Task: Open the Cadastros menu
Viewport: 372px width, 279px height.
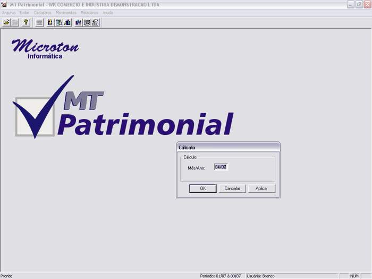Action: coord(43,12)
